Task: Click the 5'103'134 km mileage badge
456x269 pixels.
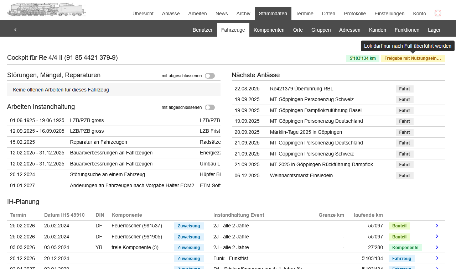Action: 363,58
